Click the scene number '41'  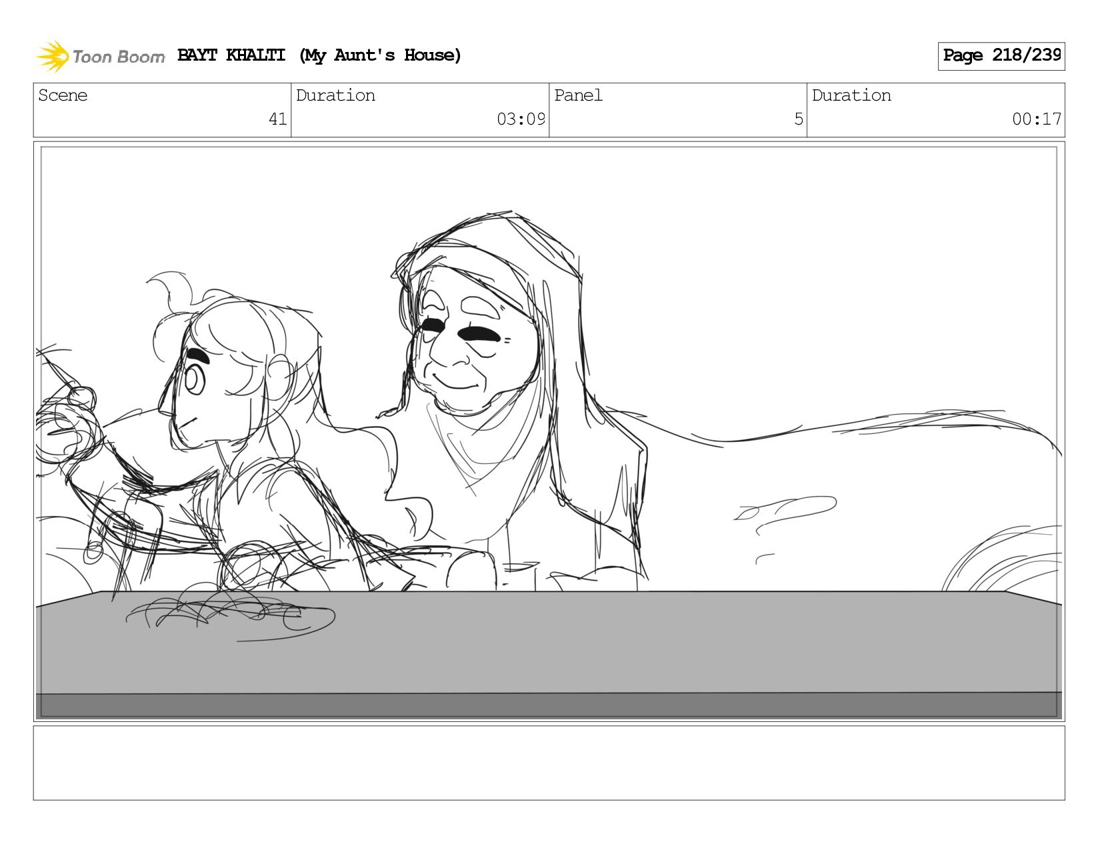[x=278, y=119]
